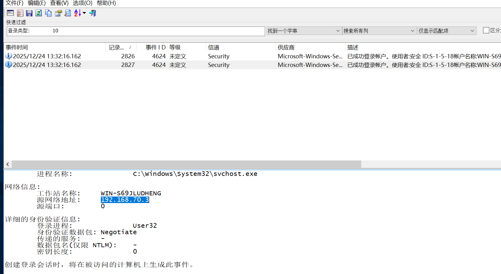
Task: Refresh the event list
Action: point(39,13)
